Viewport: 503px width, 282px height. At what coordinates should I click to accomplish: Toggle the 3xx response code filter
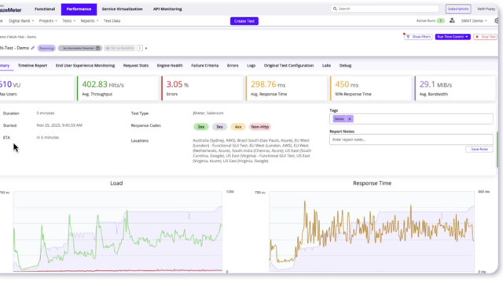click(219, 127)
